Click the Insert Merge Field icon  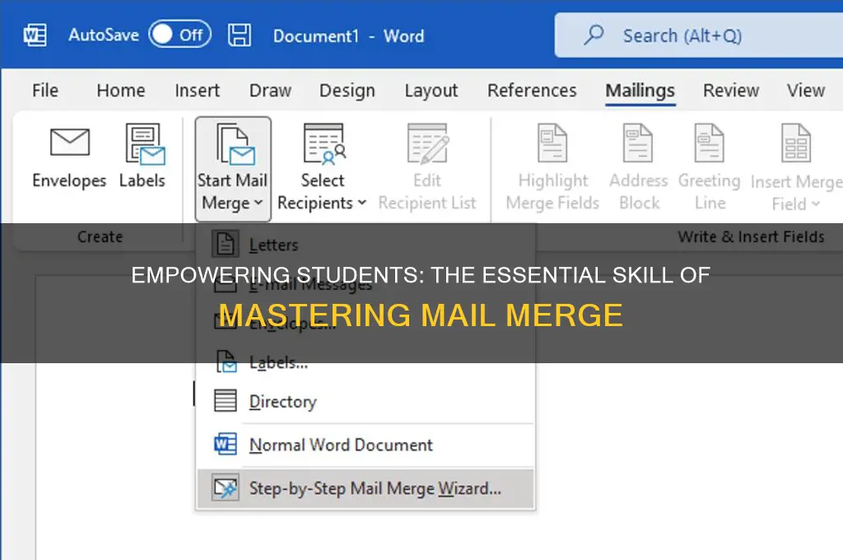[796, 143]
